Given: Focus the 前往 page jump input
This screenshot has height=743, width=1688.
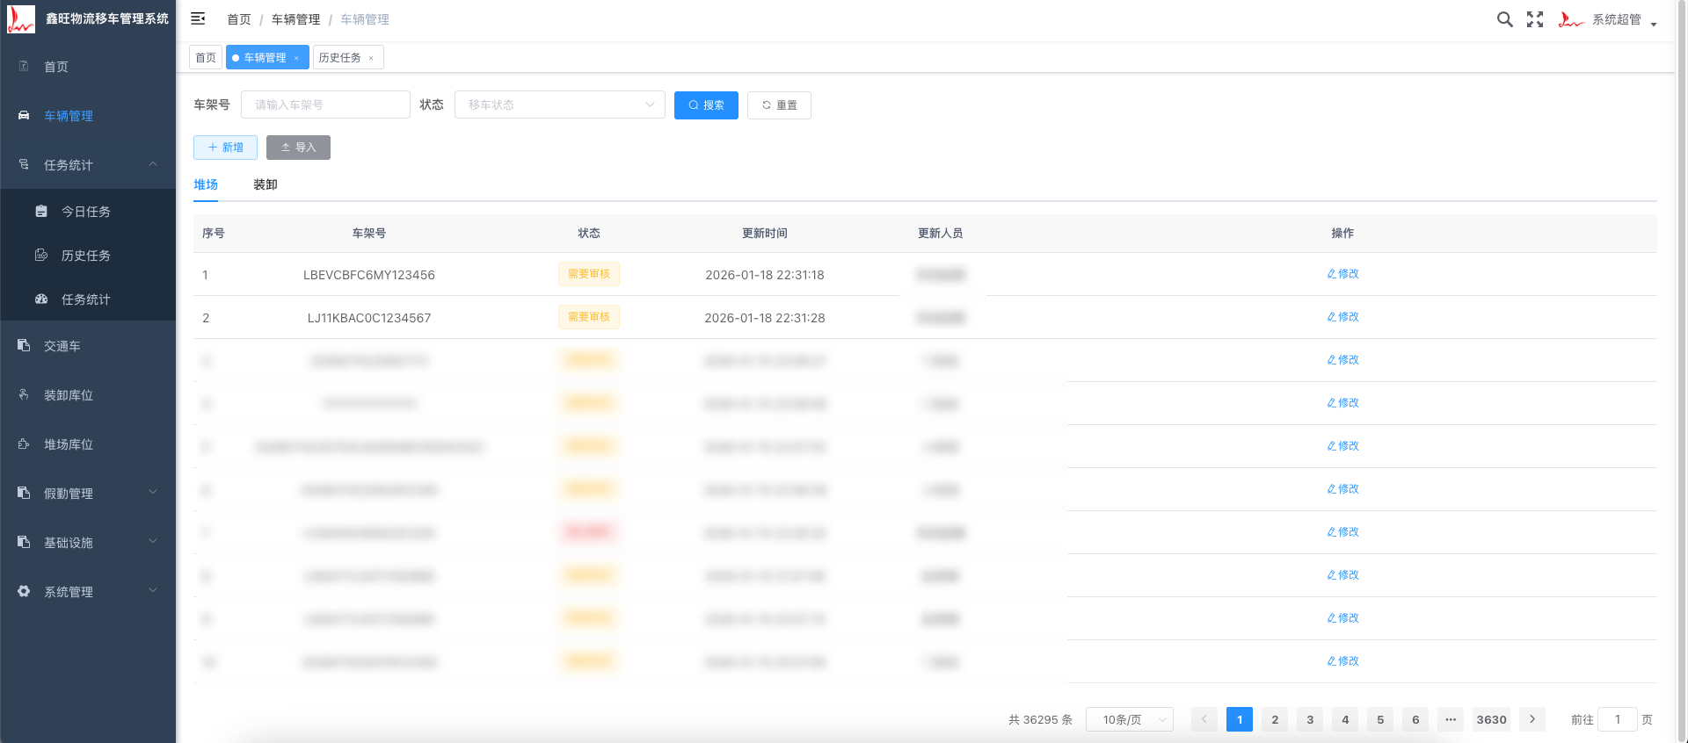Looking at the screenshot, I should 1618,719.
